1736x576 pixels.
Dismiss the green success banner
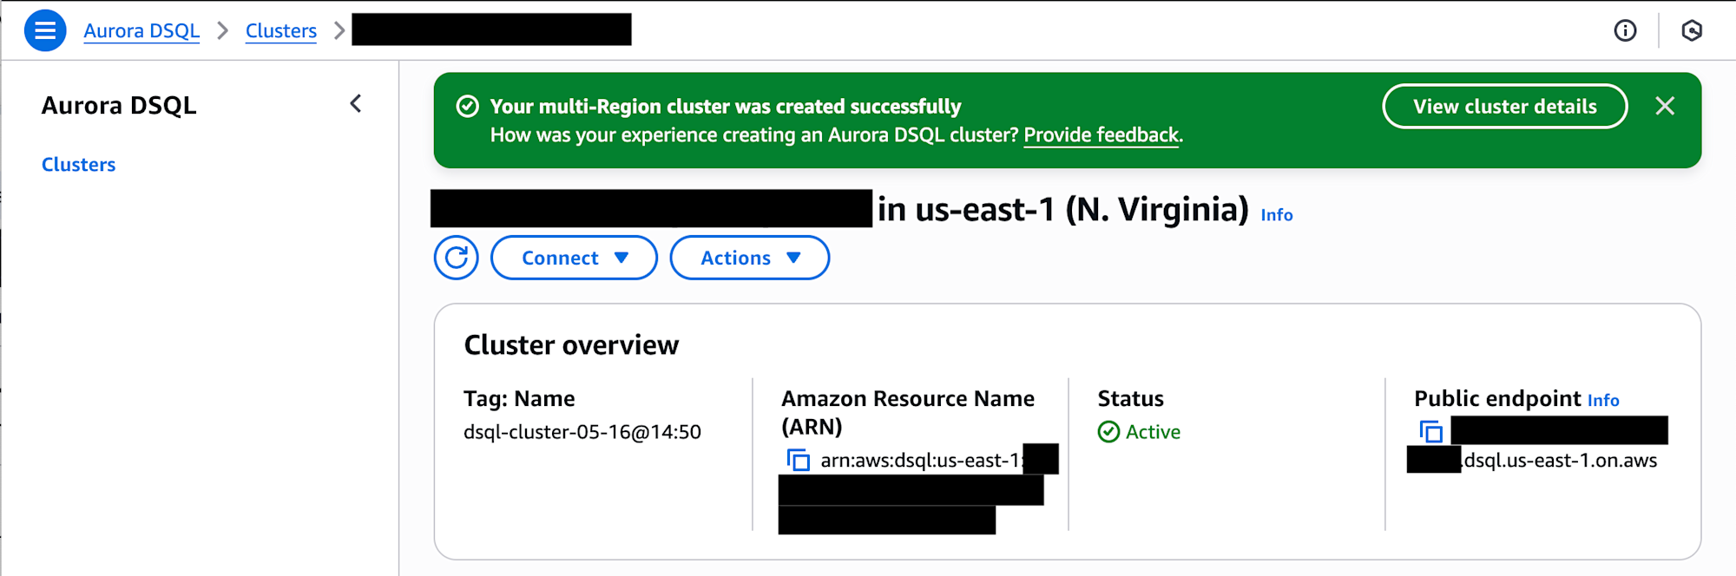pyautogui.click(x=1665, y=106)
